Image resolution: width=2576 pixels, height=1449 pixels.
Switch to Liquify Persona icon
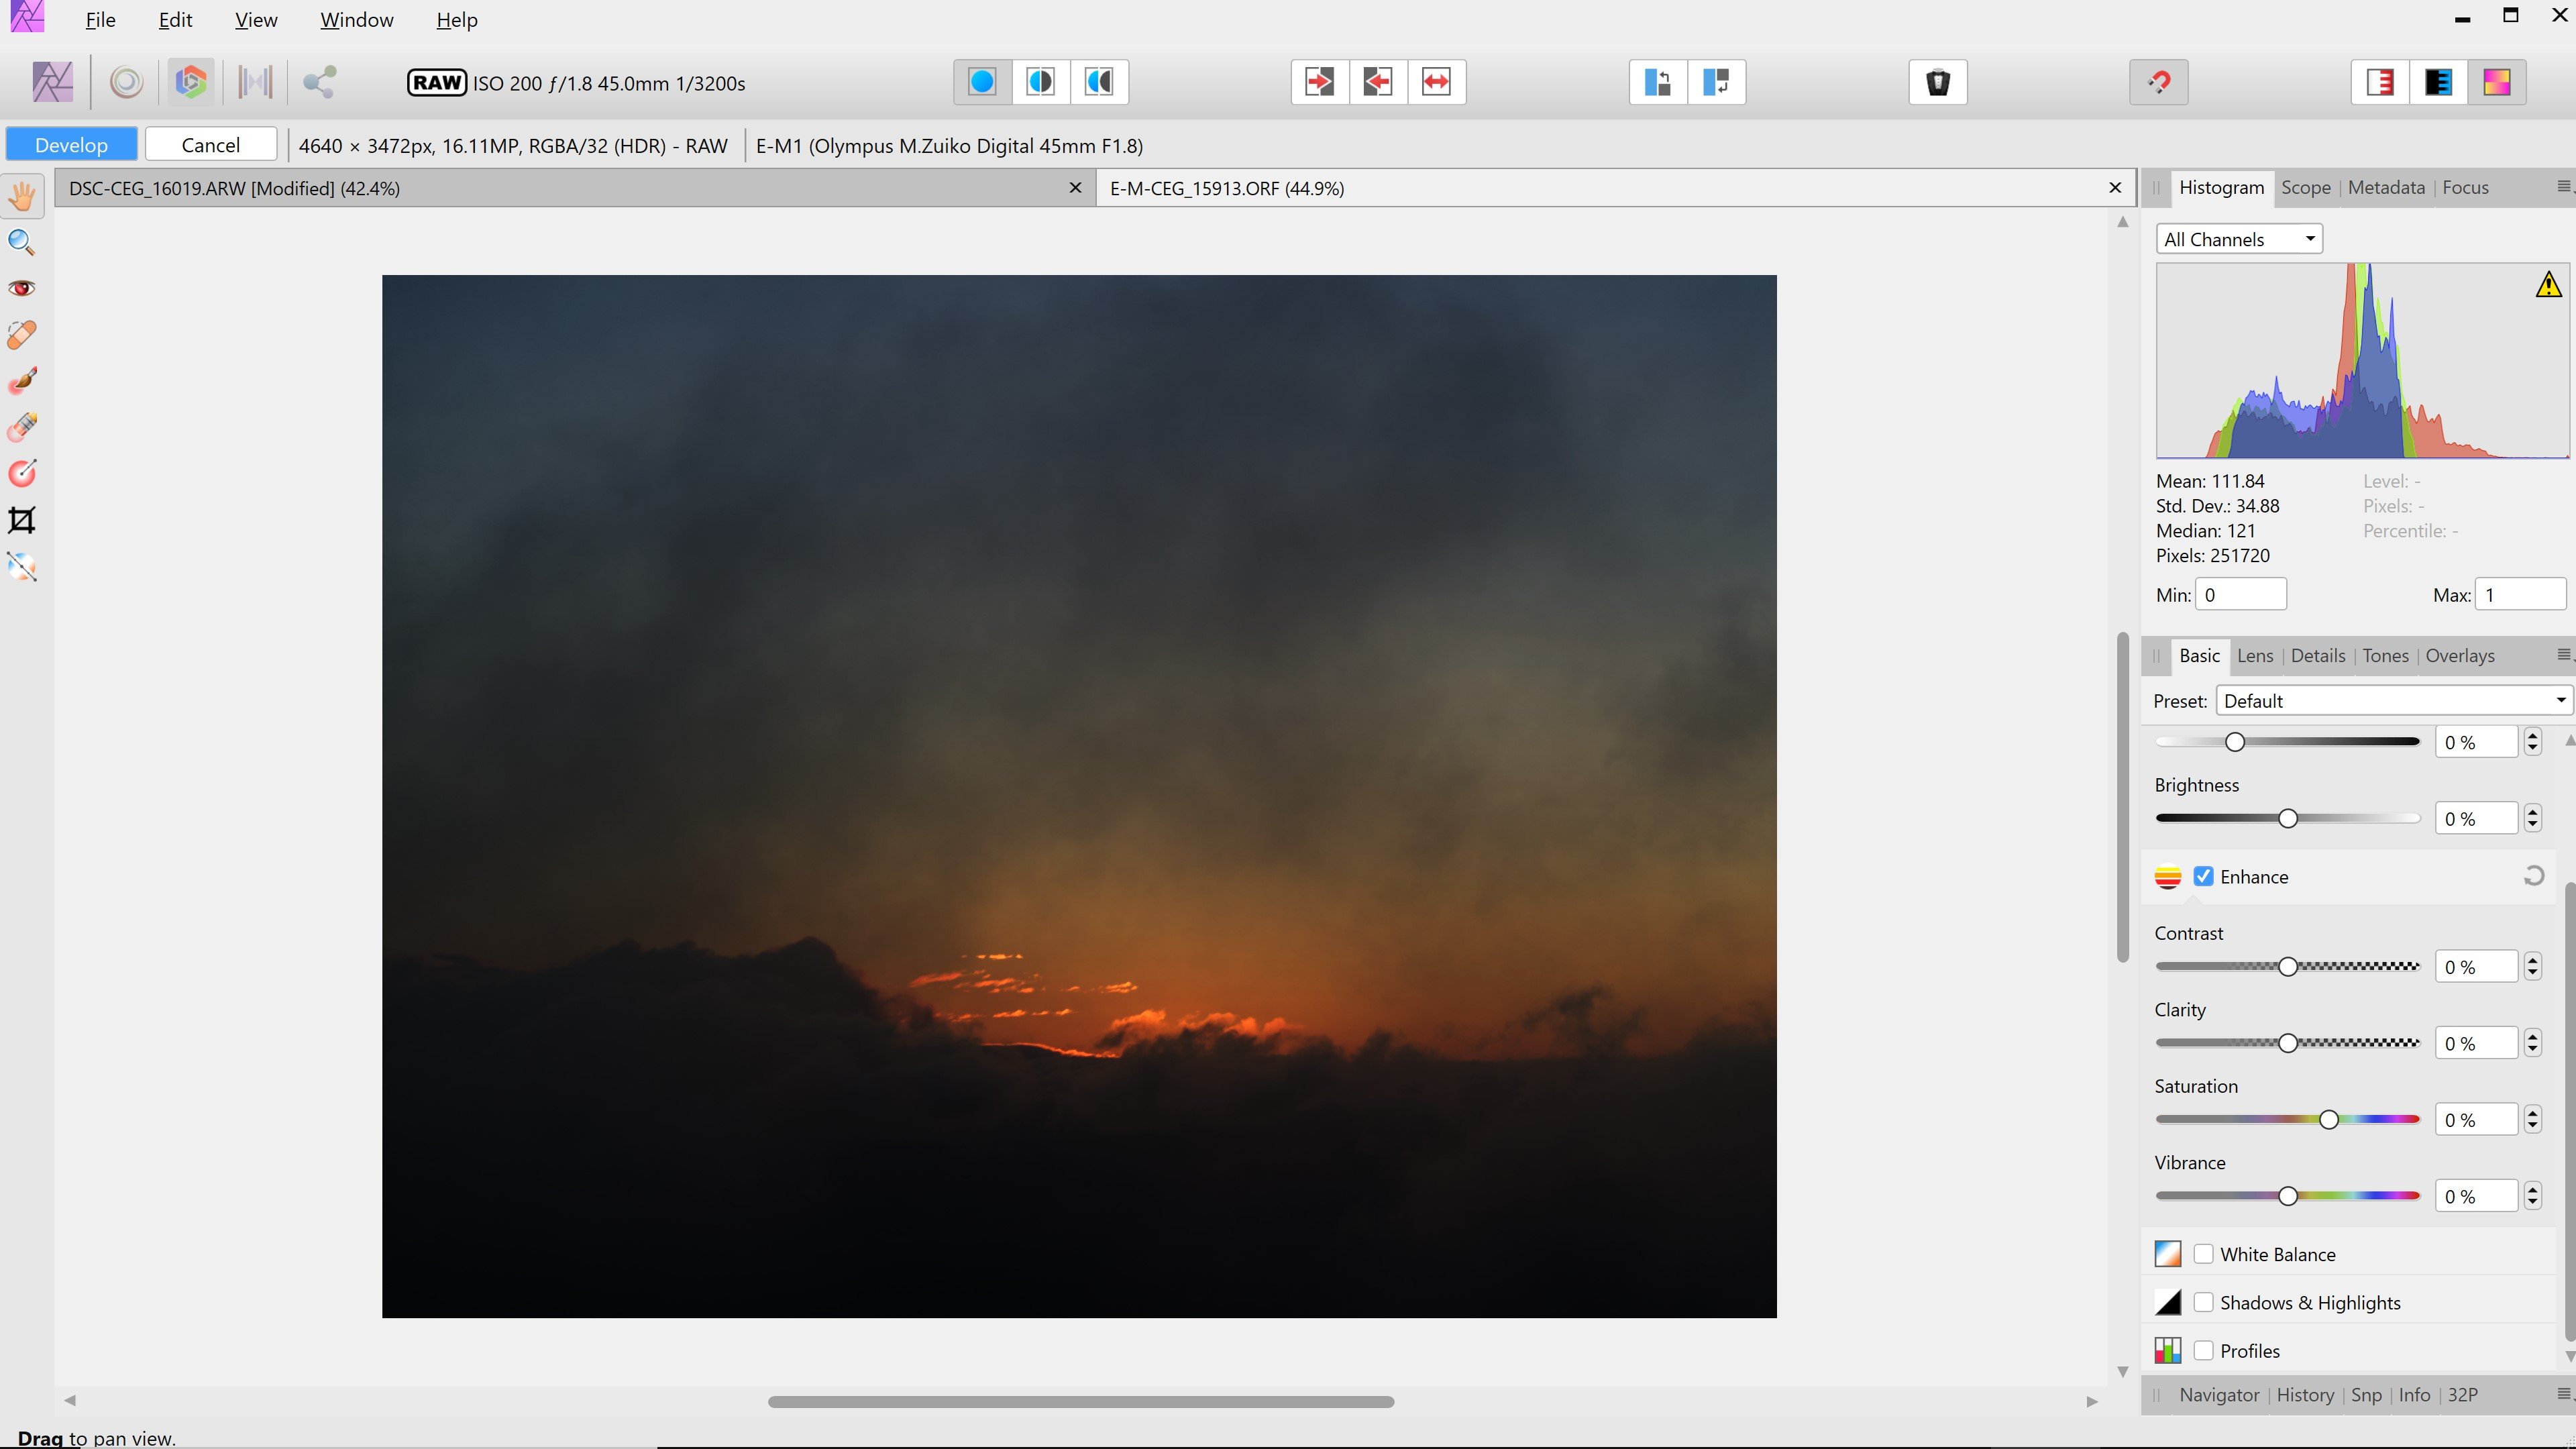pyautogui.click(x=126, y=82)
